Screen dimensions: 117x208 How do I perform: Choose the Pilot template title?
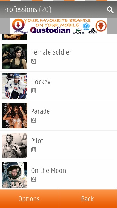tap(37, 141)
